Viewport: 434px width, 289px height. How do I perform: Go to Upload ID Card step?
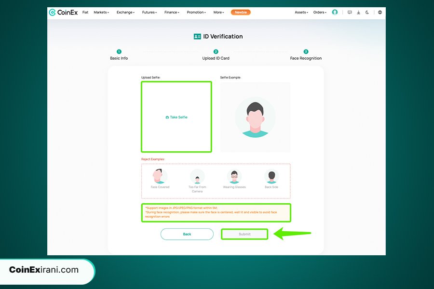[x=216, y=58]
